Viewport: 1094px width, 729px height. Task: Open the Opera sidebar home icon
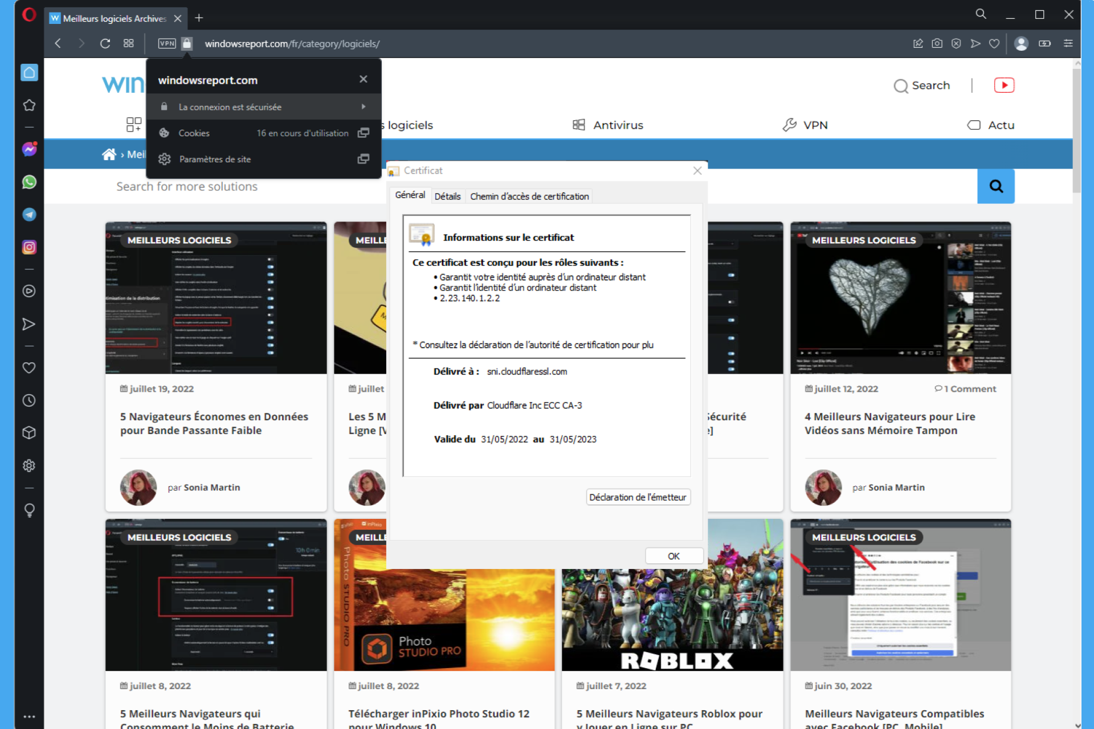pyautogui.click(x=29, y=72)
